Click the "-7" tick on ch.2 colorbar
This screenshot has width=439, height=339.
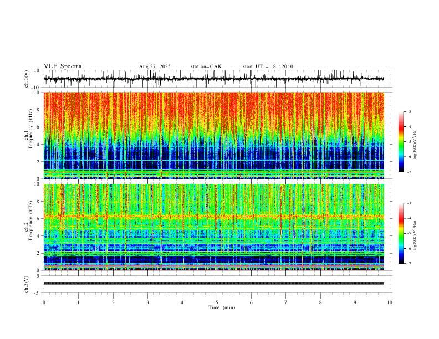click(x=409, y=264)
